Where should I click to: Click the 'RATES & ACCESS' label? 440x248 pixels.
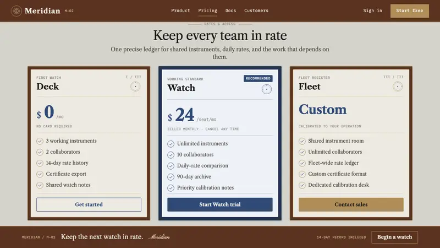pyautogui.click(x=219, y=24)
